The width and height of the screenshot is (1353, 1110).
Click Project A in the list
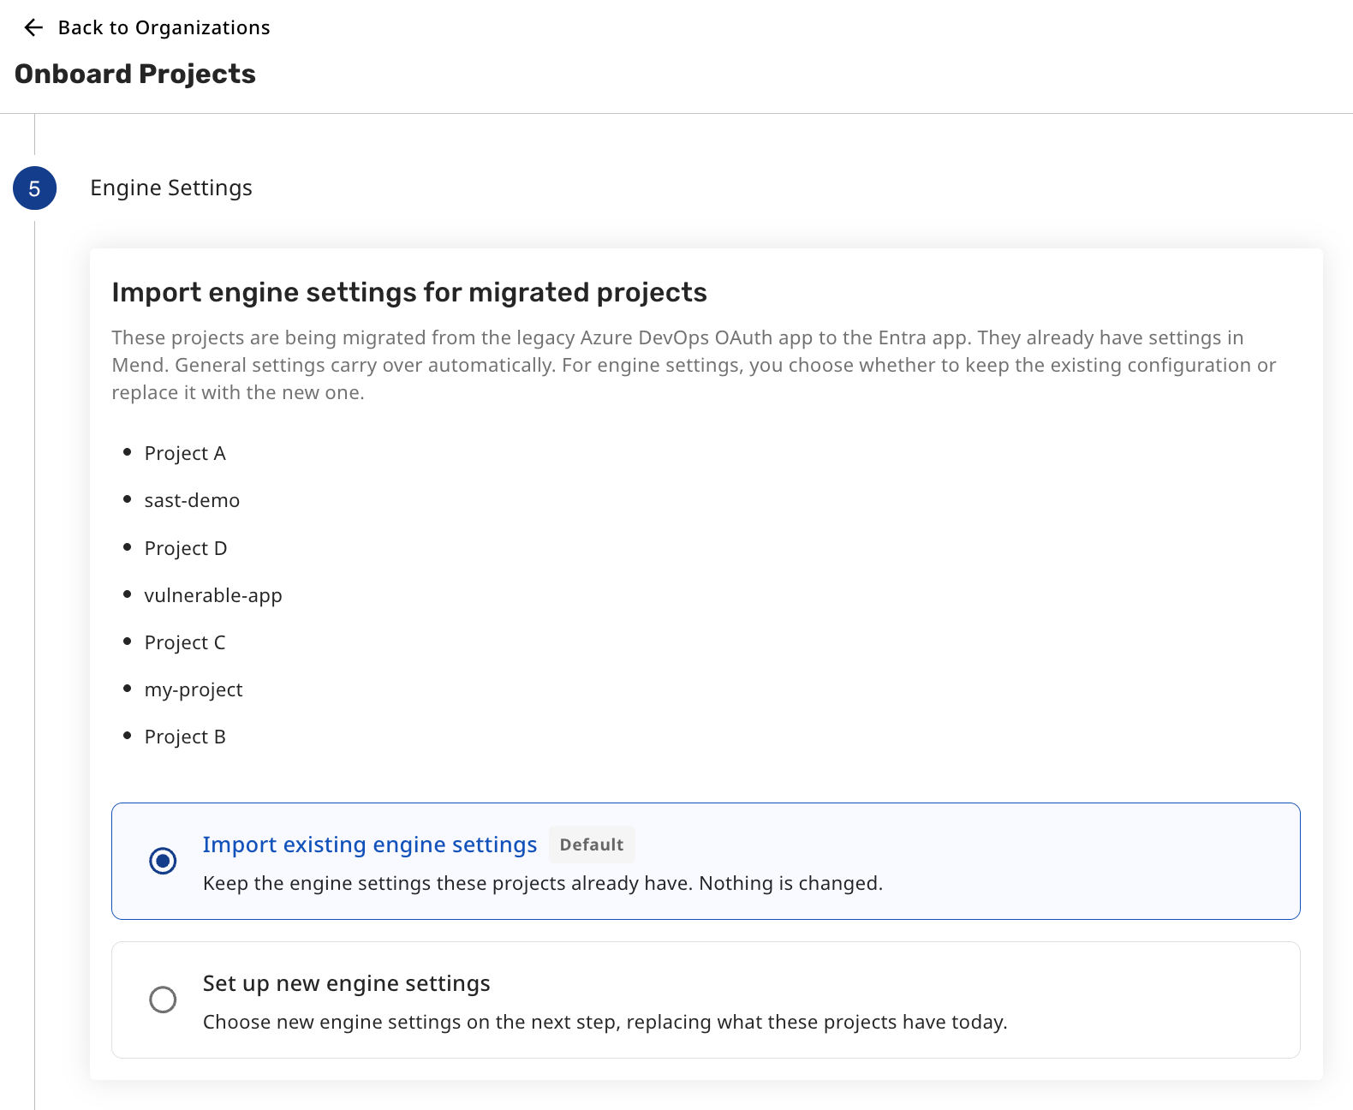tap(185, 453)
